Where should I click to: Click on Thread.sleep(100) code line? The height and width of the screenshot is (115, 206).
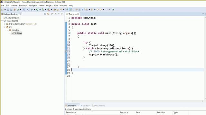pyautogui.click(x=102, y=45)
